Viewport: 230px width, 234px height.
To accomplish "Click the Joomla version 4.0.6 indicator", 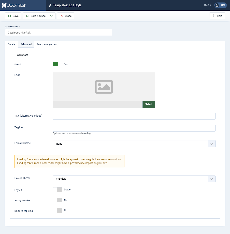I will (207, 5).
